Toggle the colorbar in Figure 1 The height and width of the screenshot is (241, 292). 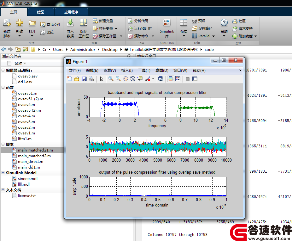tap(170, 79)
